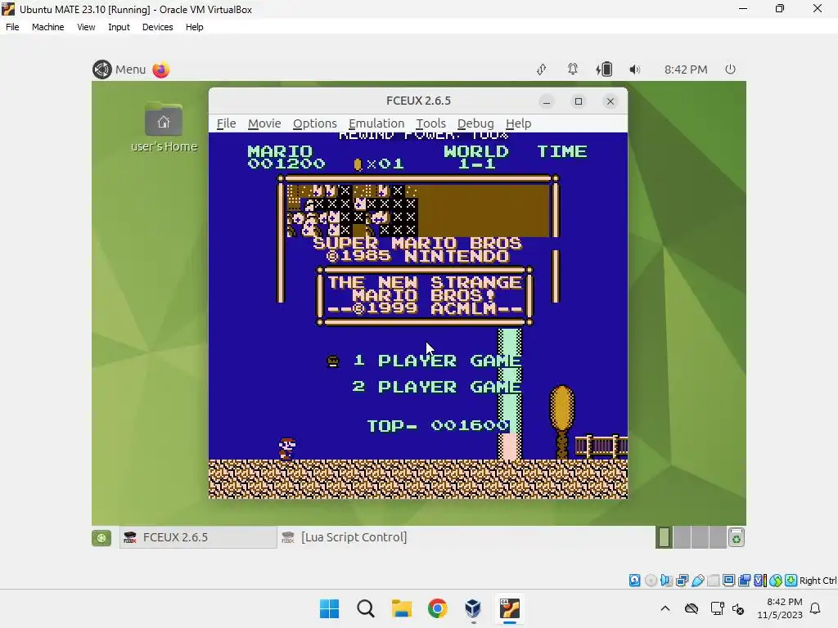Click the VirtualBox shared folders icon

pos(713,580)
